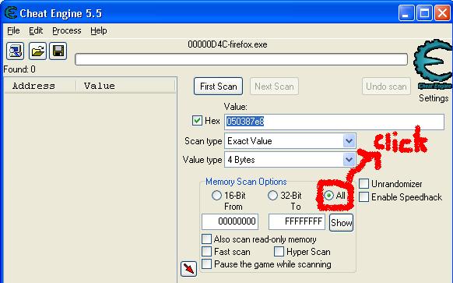Minimize the Cheat Engine window
453x283 pixels.
click(x=406, y=13)
